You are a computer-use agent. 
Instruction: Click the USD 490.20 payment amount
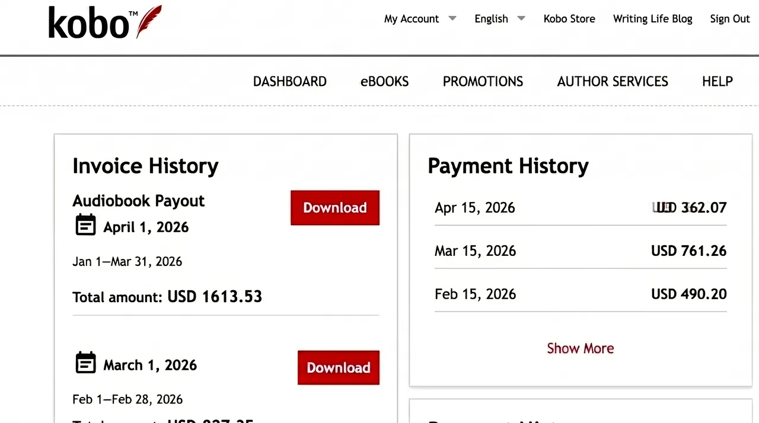coord(689,294)
